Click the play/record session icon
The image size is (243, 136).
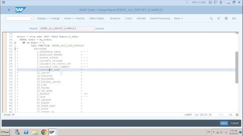click(x=210, y=2)
